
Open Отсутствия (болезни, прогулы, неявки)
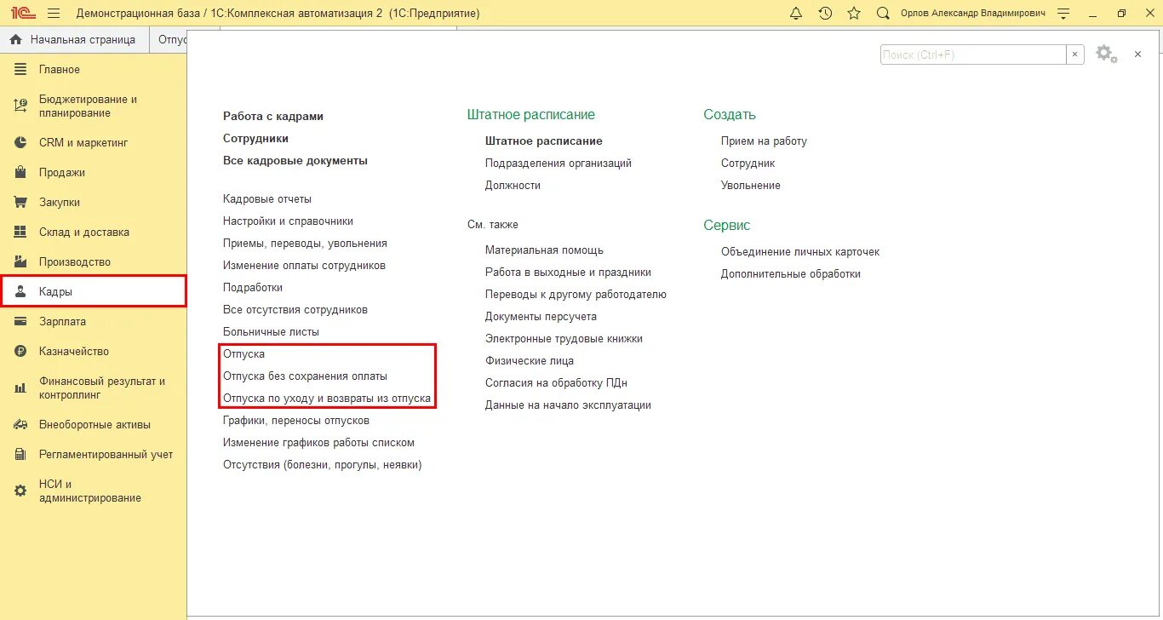pyautogui.click(x=322, y=464)
